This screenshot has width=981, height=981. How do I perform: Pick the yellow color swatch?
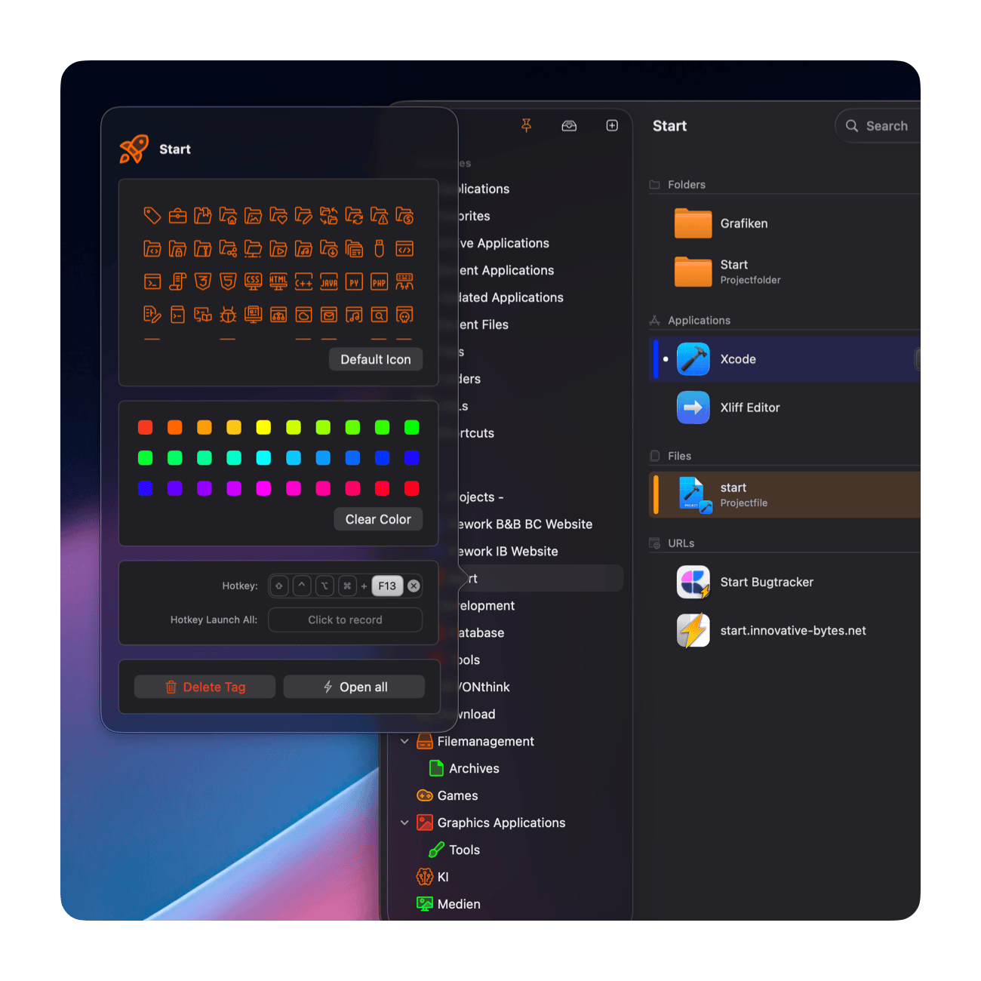tap(263, 428)
